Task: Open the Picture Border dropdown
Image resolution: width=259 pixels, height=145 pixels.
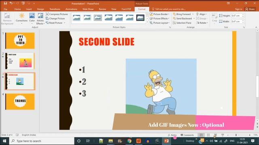Action: 159,14
